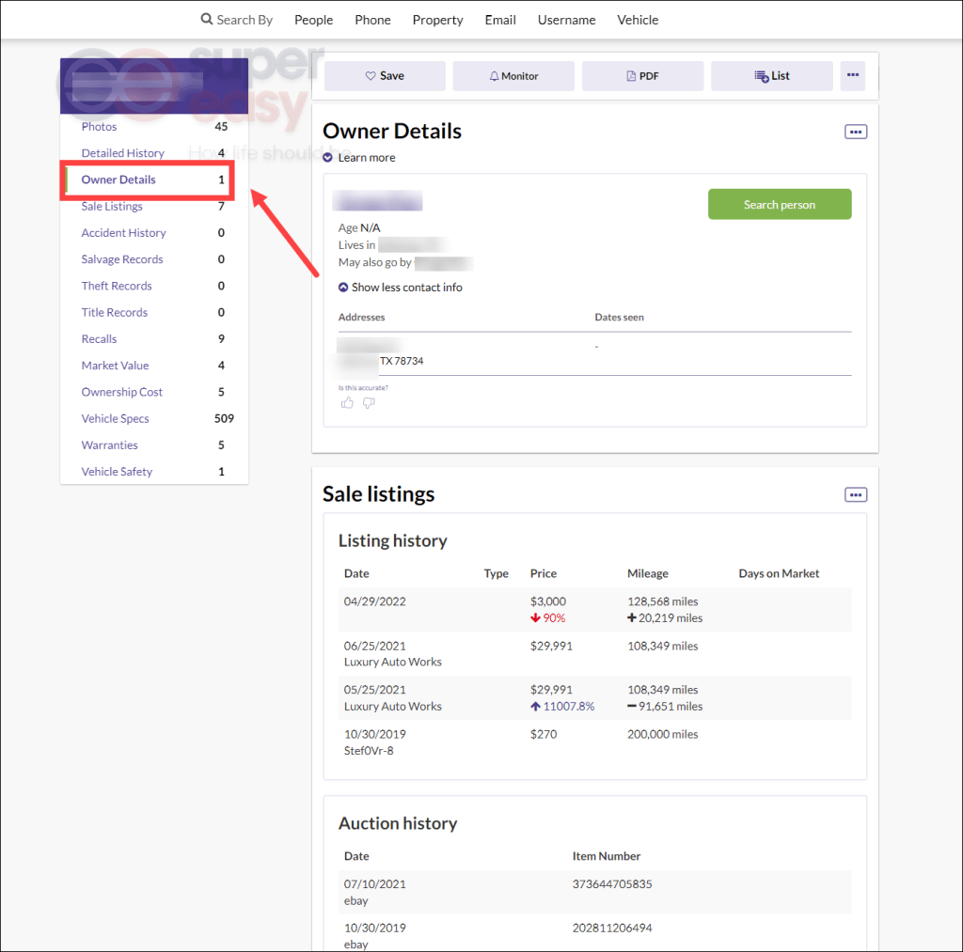Open the Username search tab
Viewport: 963px width, 952px height.
pos(566,20)
